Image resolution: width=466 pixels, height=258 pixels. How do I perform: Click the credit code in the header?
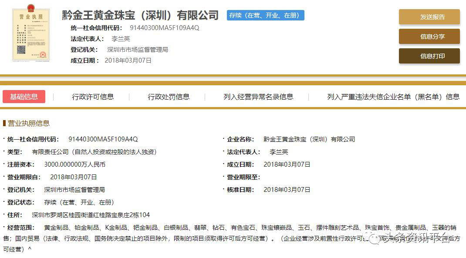click(x=164, y=28)
